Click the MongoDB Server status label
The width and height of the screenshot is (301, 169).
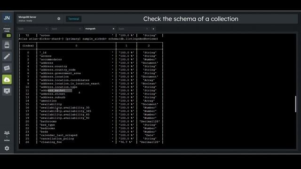click(x=25, y=21)
